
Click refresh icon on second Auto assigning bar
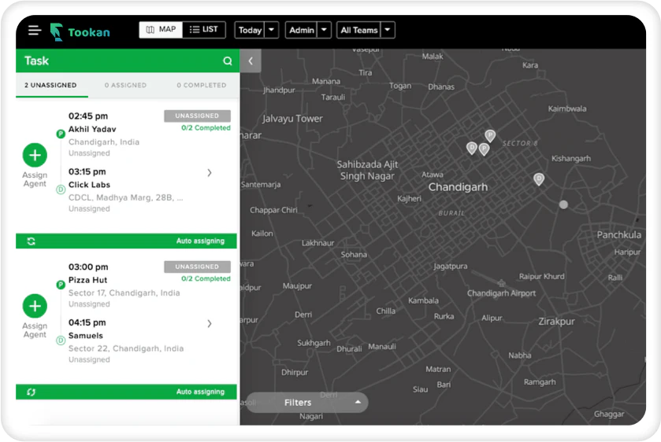point(32,392)
